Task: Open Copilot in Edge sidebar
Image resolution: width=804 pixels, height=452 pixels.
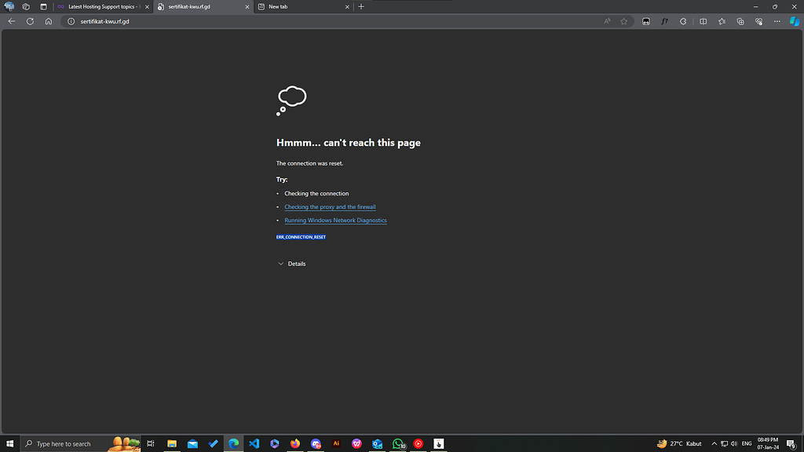Action: click(790, 21)
